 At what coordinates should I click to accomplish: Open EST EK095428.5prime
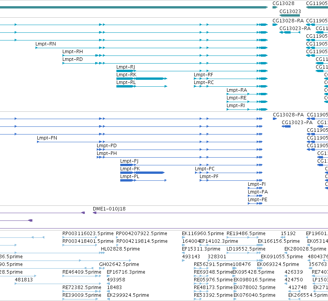point(253,272)
